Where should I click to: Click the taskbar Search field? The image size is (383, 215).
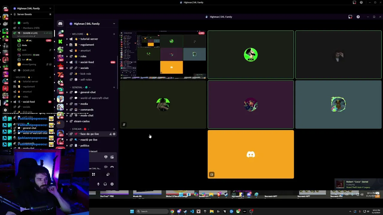[152, 211]
